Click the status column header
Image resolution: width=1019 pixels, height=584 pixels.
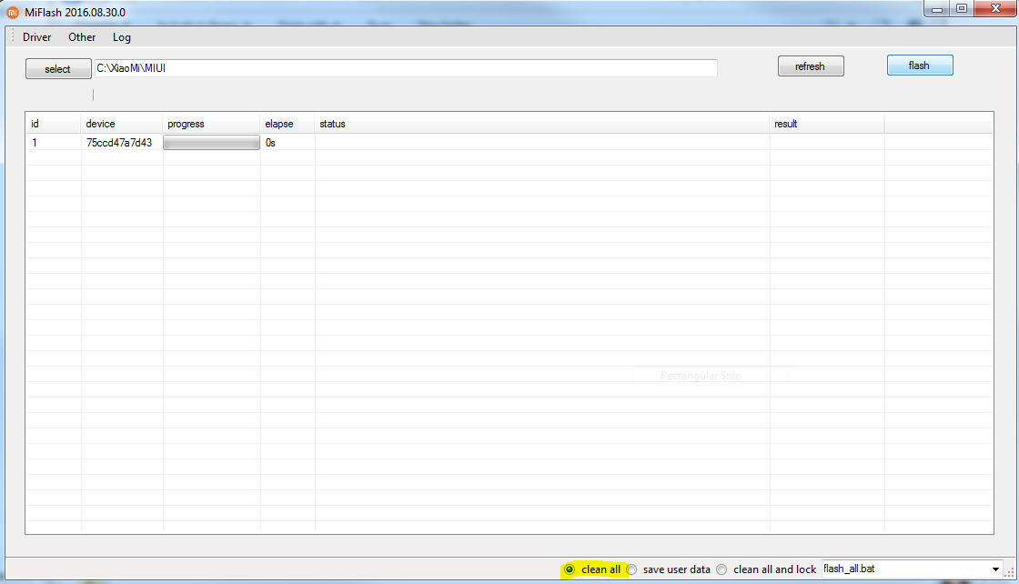click(x=542, y=124)
